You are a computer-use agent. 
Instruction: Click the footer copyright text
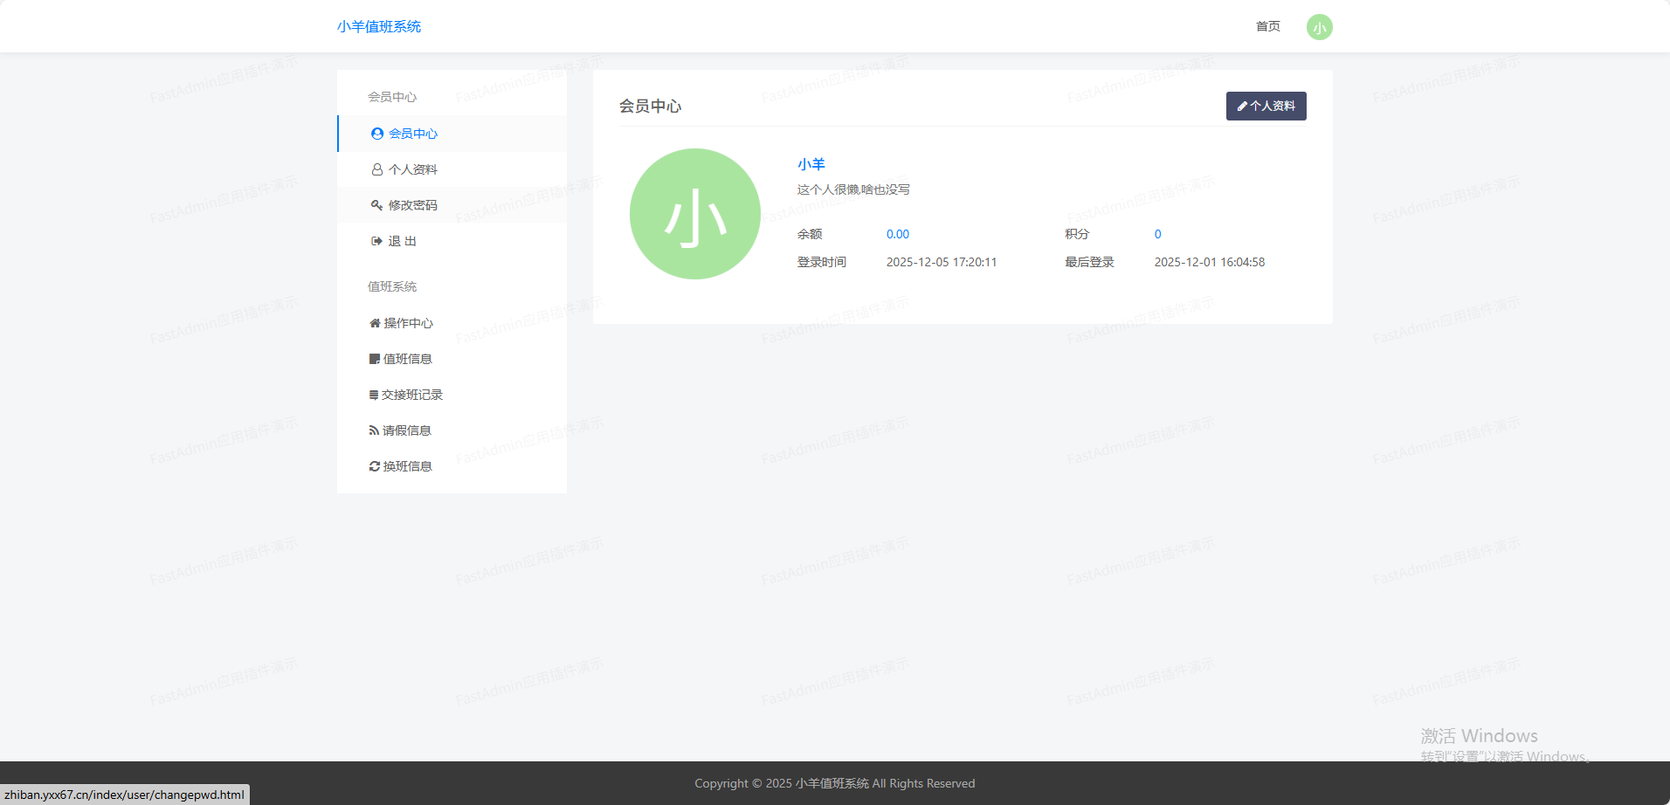pyautogui.click(x=834, y=783)
